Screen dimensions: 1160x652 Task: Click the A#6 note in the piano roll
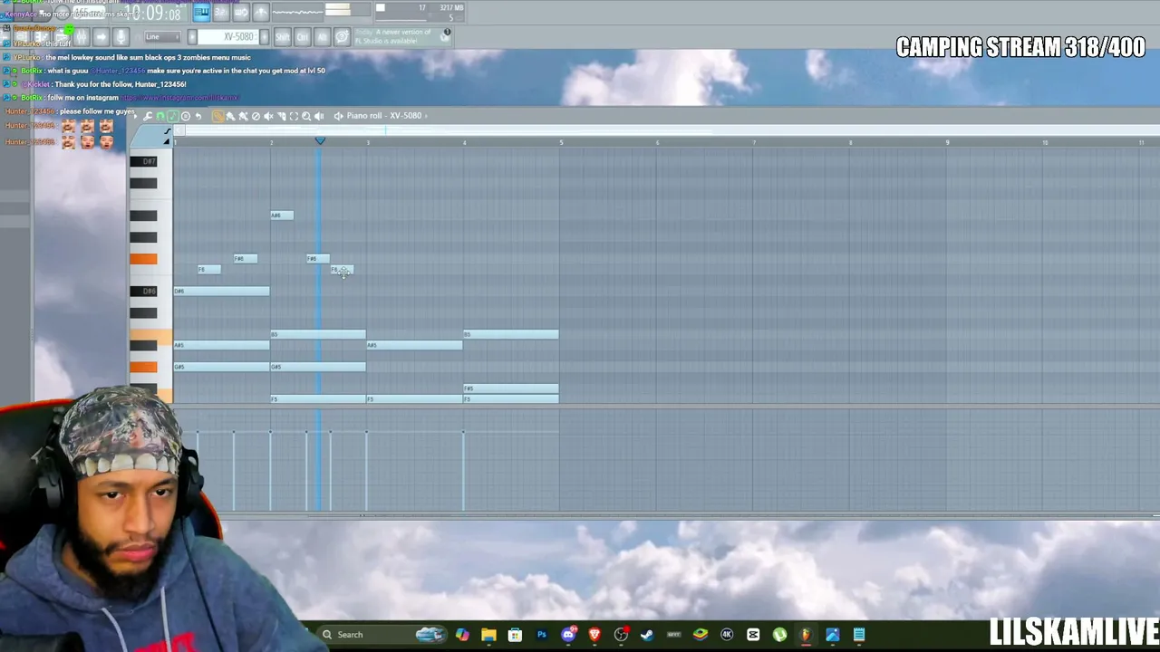[282, 215]
